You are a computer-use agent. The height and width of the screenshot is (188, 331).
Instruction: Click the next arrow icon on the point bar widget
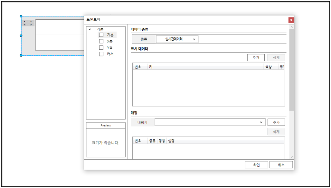(x=31, y=21)
